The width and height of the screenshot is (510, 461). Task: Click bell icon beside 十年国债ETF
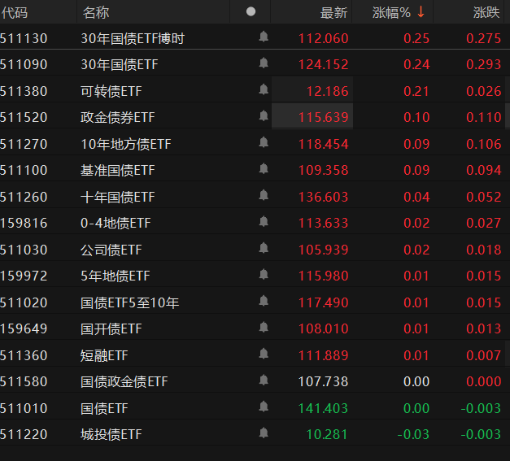pos(264,195)
